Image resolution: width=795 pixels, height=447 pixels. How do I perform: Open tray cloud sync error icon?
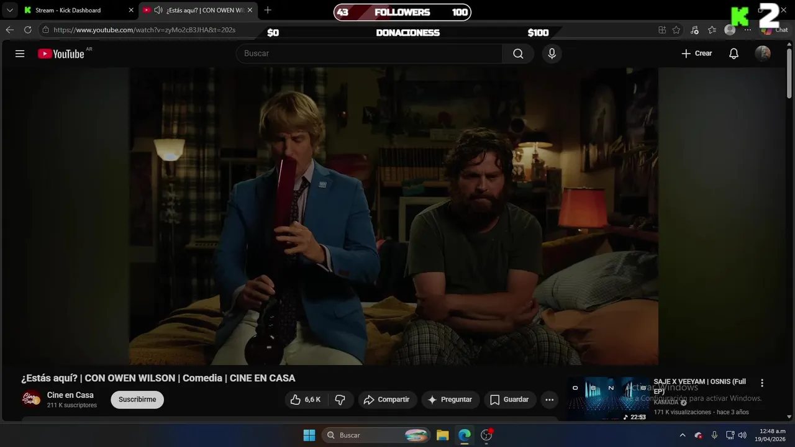coord(698,435)
